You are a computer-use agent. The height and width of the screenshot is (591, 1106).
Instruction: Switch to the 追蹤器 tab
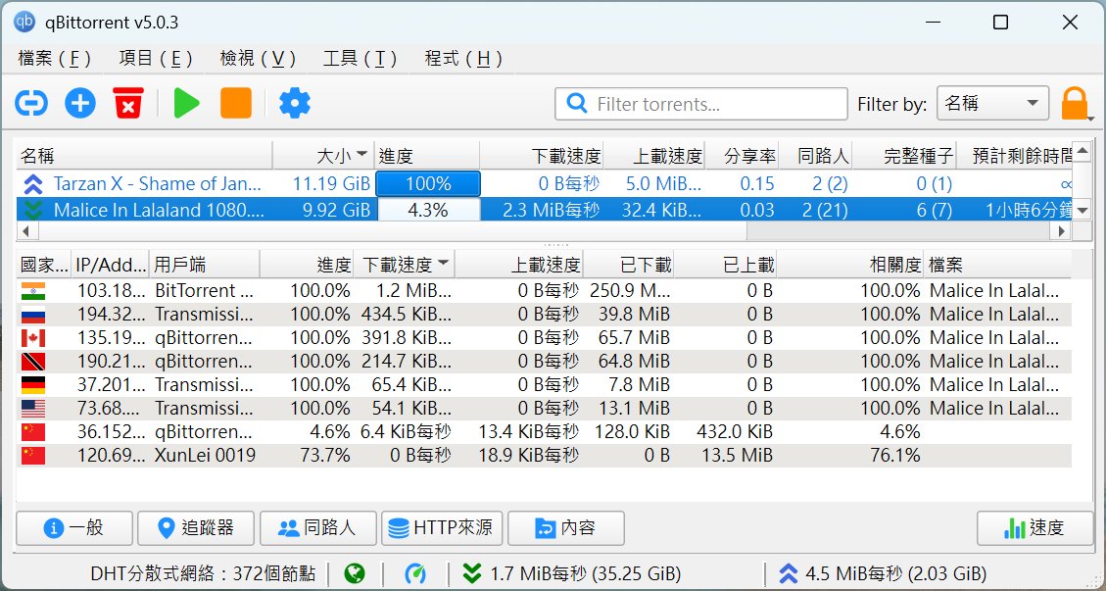[196, 528]
